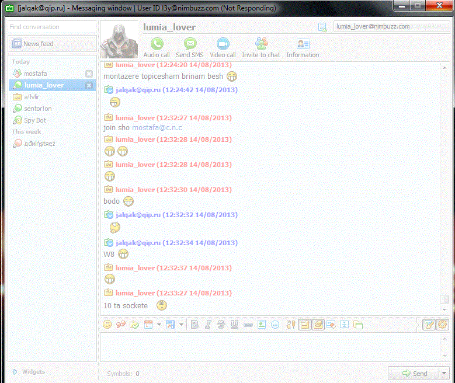Insert a quote with quotation icon

pos(121,325)
